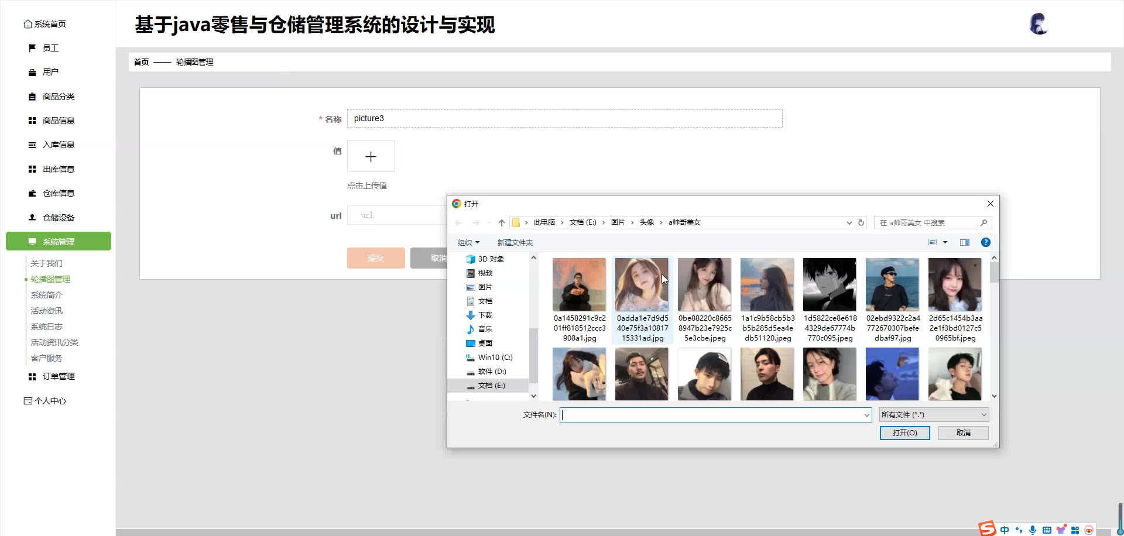Screen dimensions: 1124x536
Task: Select the 系统日志 submenu item
Action: [x=47, y=327]
